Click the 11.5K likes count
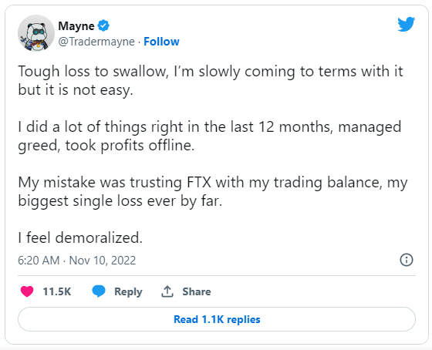This screenshot has width=432, height=350. tap(57, 291)
